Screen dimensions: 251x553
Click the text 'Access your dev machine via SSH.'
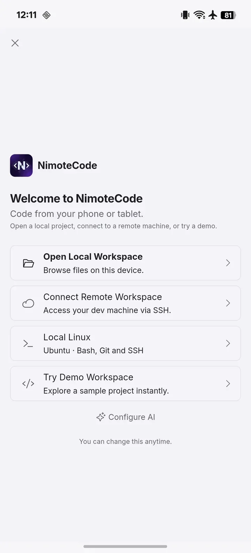[x=107, y=310]
